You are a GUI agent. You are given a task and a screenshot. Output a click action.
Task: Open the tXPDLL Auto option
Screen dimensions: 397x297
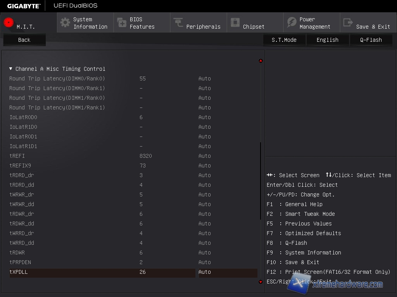click(205, 272)
